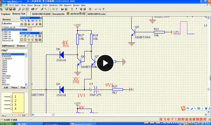Switch to the Explorer panel tab
211x125 pixels.
pos(6,14)
